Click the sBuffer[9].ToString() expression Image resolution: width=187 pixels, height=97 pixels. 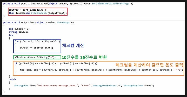123,70
